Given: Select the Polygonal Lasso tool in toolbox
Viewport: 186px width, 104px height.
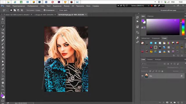Looking at the screenshot, I should pyautogui.click(x=3, y=26).
